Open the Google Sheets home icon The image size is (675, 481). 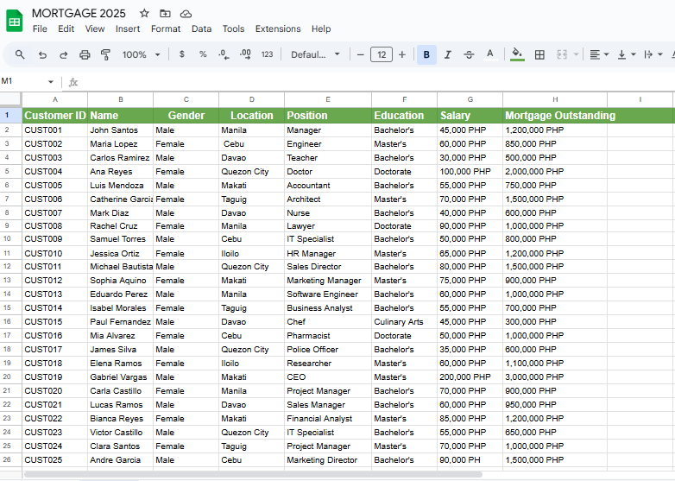click(14, 21)
